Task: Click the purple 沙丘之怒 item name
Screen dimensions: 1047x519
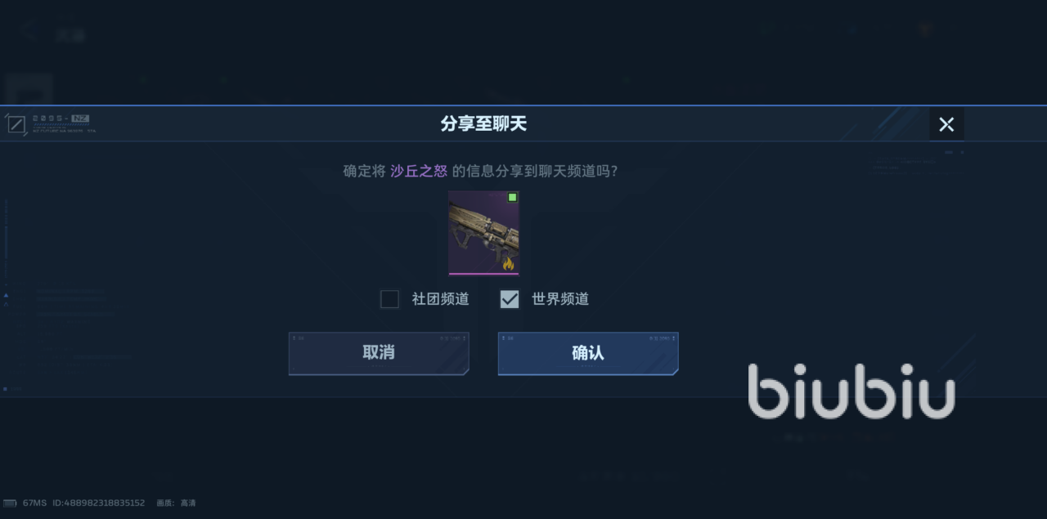Action: click(419, 171)
